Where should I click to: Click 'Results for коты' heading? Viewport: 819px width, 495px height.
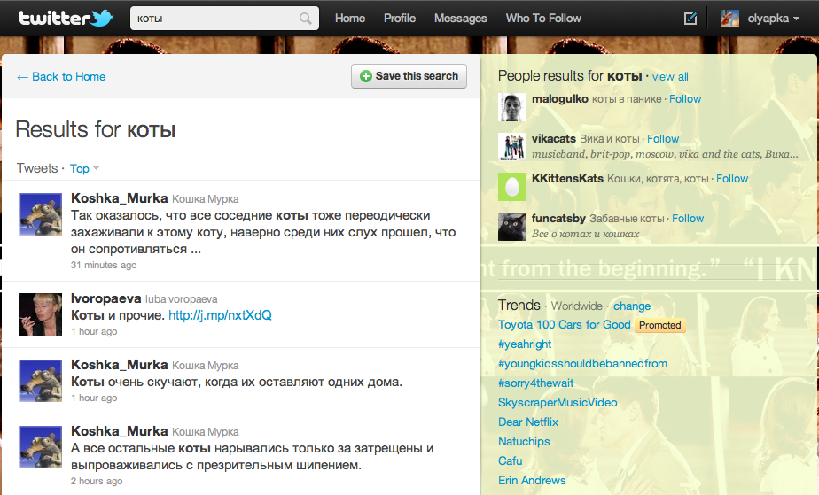tap(96, 129)
